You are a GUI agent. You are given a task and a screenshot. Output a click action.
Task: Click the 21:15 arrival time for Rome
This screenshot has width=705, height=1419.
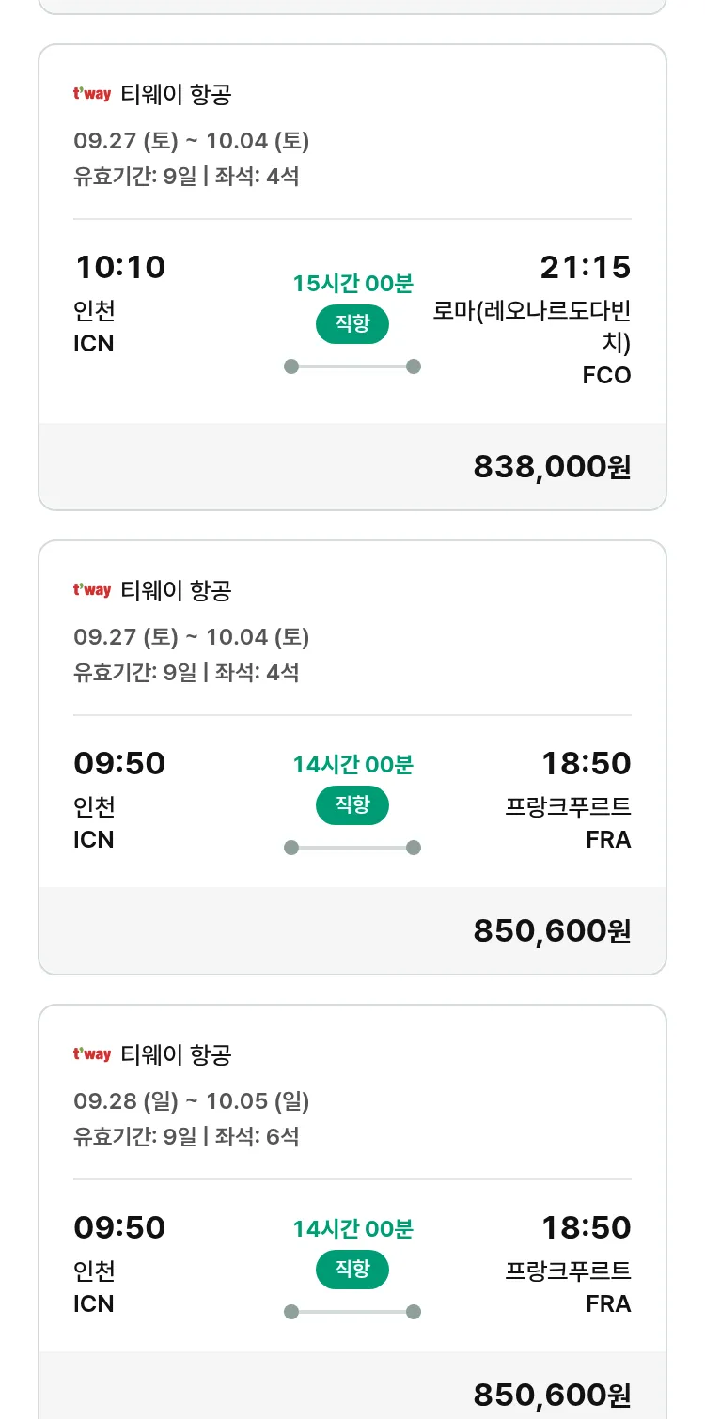tap(585, 267)
